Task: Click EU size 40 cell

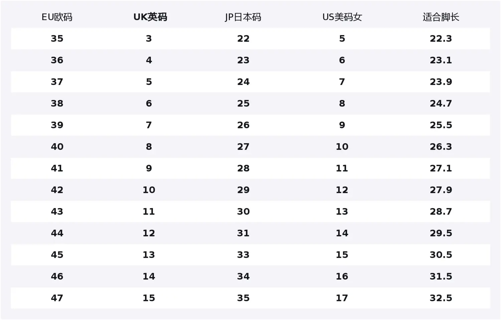Action: [57, 147]
